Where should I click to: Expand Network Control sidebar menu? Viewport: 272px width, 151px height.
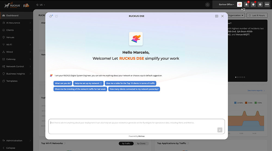click(x=17, y=66)
